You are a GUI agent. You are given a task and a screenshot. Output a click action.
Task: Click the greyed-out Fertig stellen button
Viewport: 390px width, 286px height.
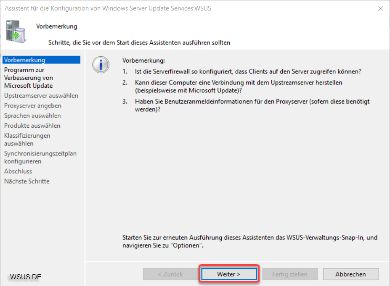[x=290, y=274]
